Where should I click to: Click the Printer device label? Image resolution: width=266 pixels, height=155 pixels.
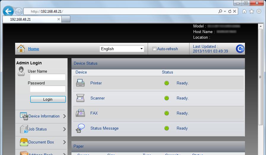click(x=96, y=83)
